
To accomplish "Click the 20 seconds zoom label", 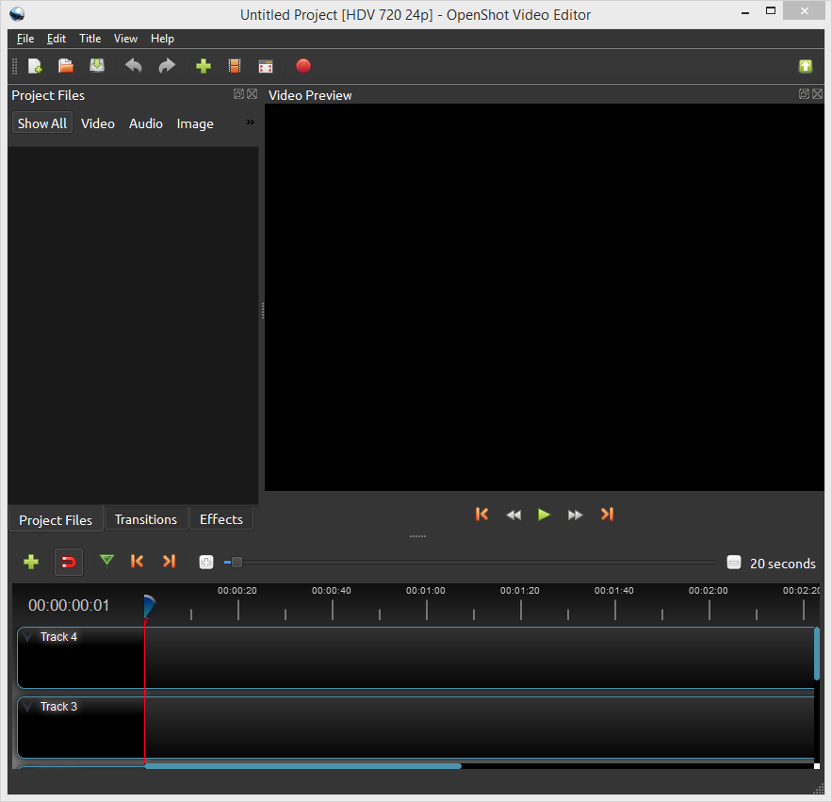I will [x=783, y=564].
